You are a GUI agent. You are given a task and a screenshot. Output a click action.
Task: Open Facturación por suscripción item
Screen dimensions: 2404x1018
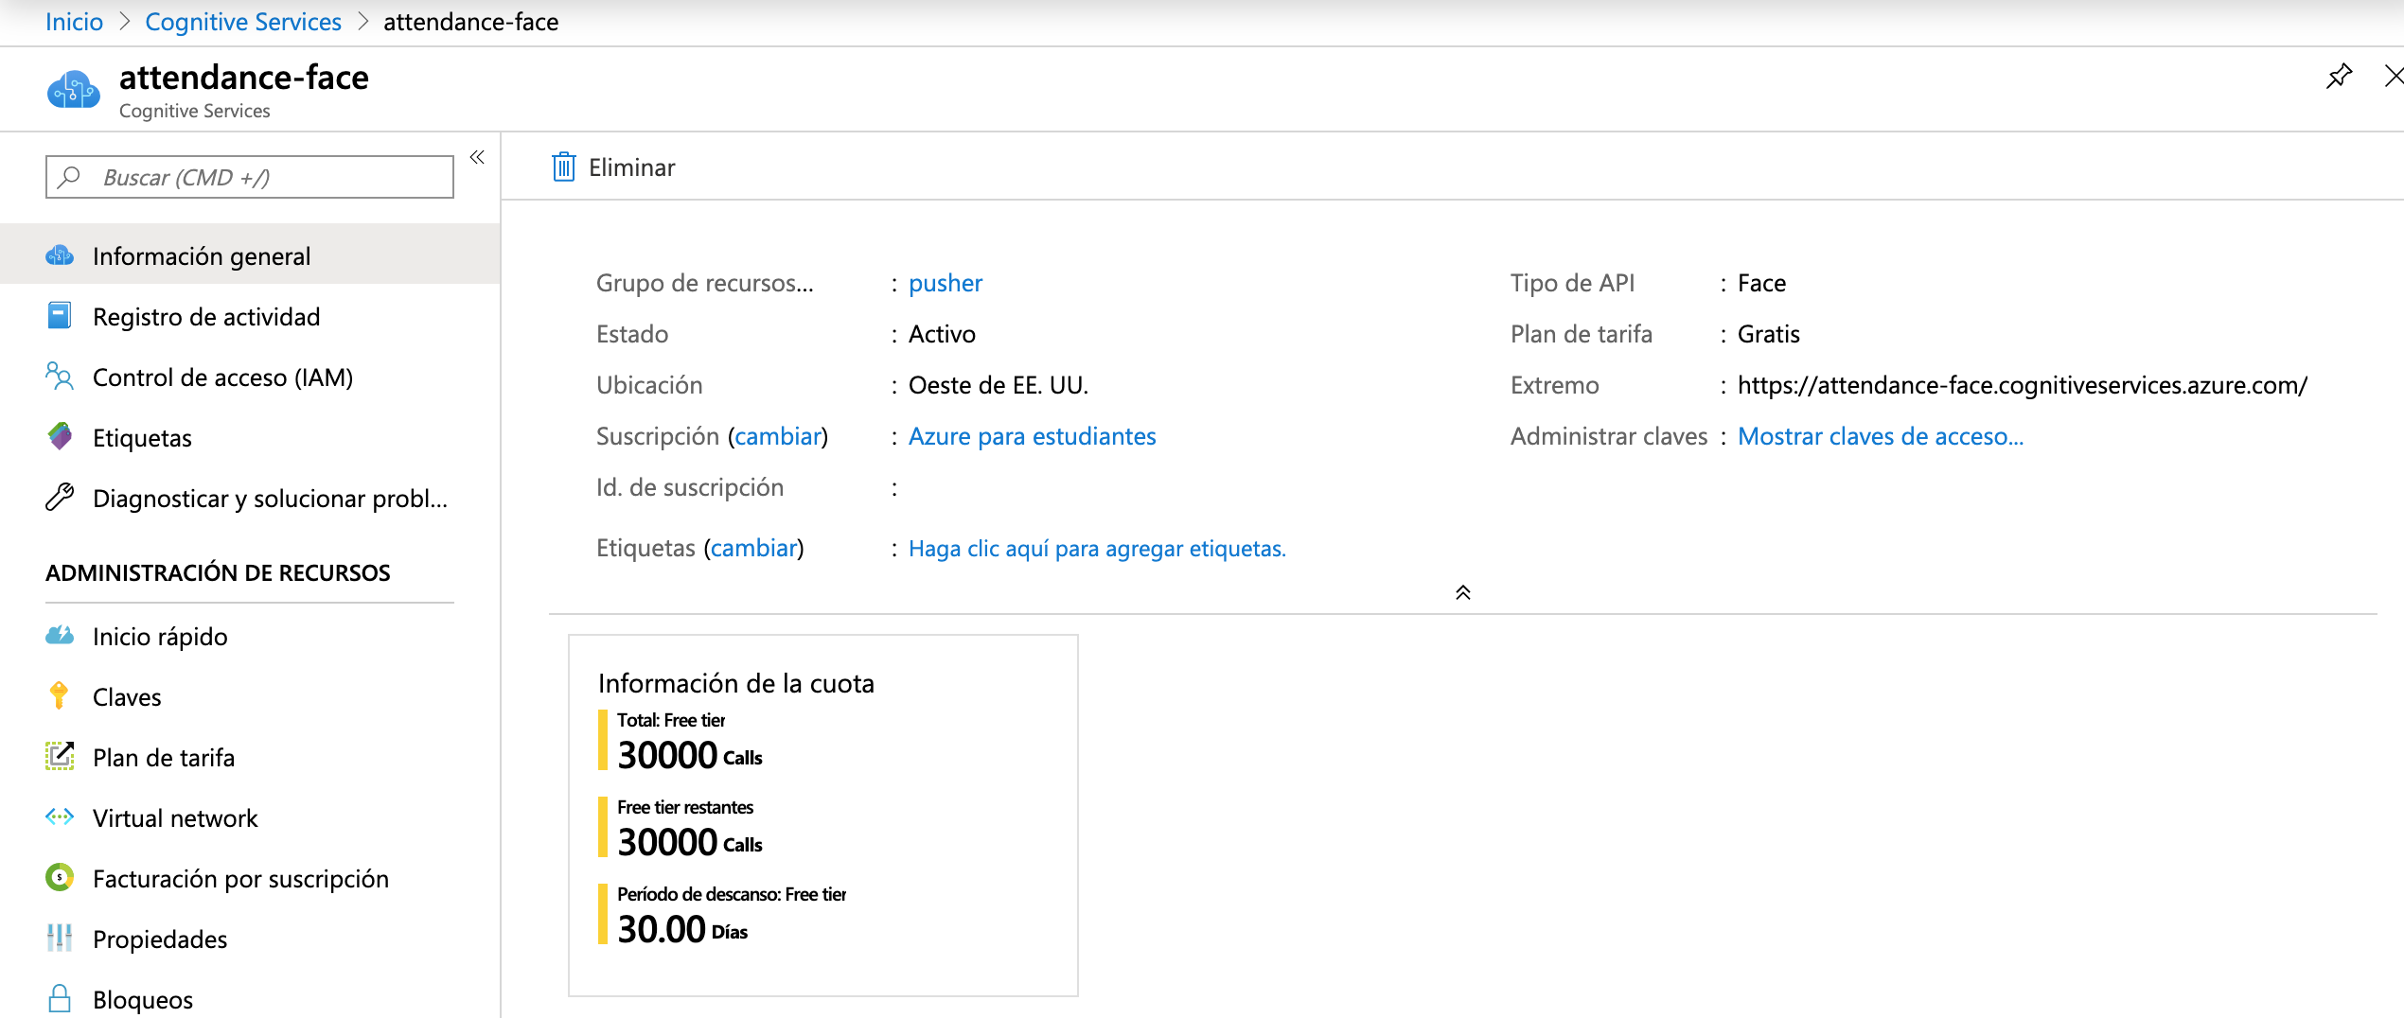pyautogui.click(x=250, y=878)
